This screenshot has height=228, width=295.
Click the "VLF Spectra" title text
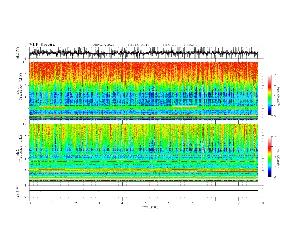point(42,45)
